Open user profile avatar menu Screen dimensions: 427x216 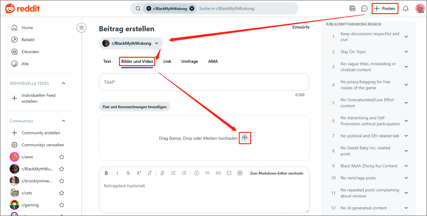(420, 8)
